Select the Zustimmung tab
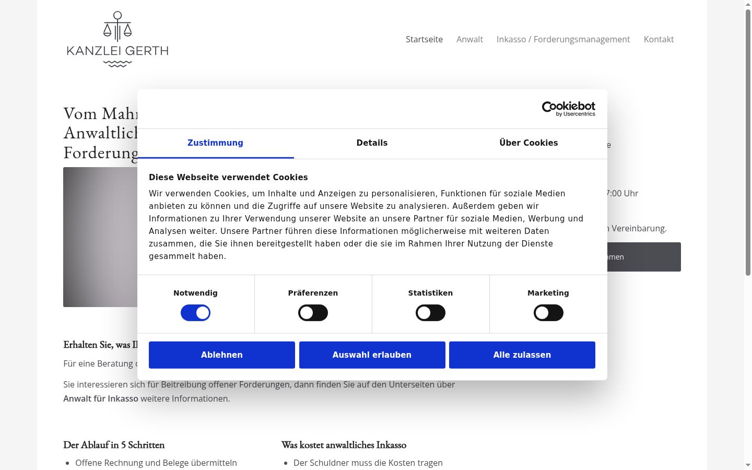The image size is (752, 470). tap(215, 143)
